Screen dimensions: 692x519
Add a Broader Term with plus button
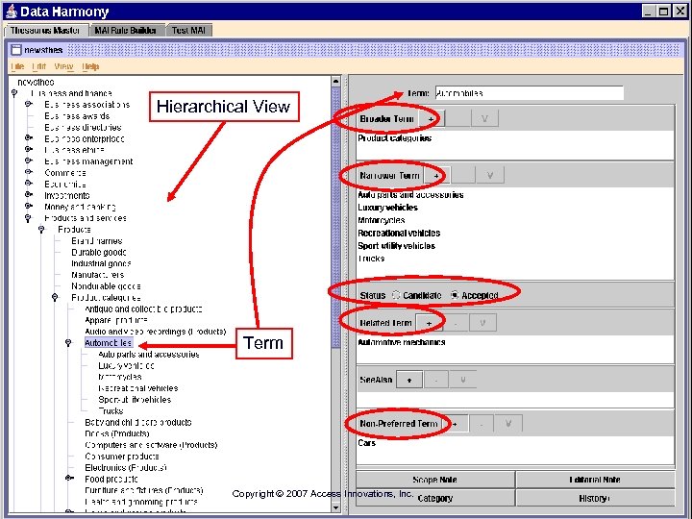pos(432,118)
